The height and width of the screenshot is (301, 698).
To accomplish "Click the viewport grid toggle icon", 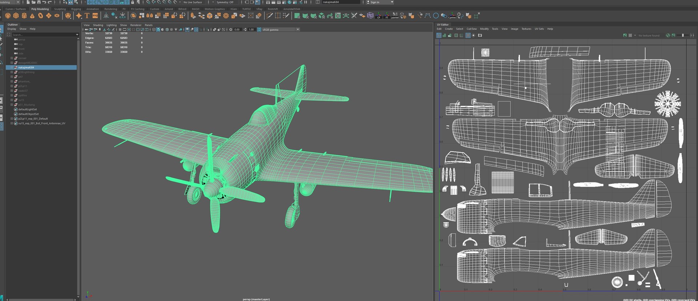I will click(120, 29).
